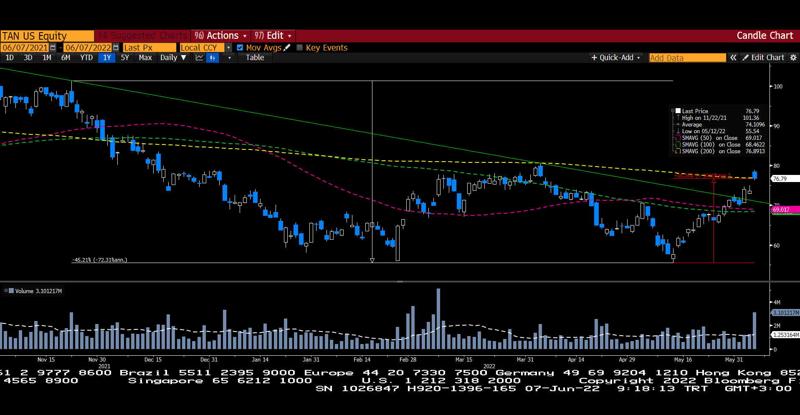Viewport: 800px width, 415px height.
Task: Select the 6M range tab
Action: [66, 58]
